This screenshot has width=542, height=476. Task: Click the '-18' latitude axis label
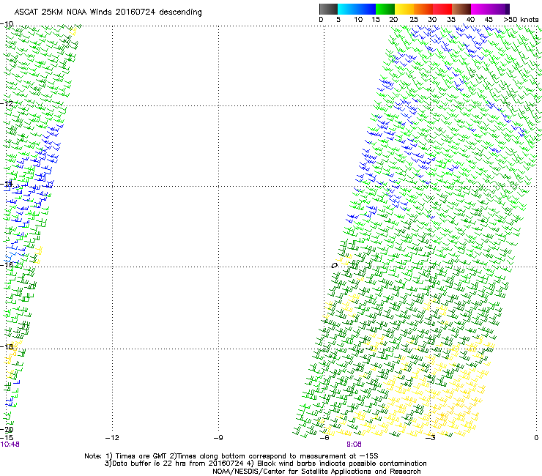pyautogui.click(x=7, y=346)
